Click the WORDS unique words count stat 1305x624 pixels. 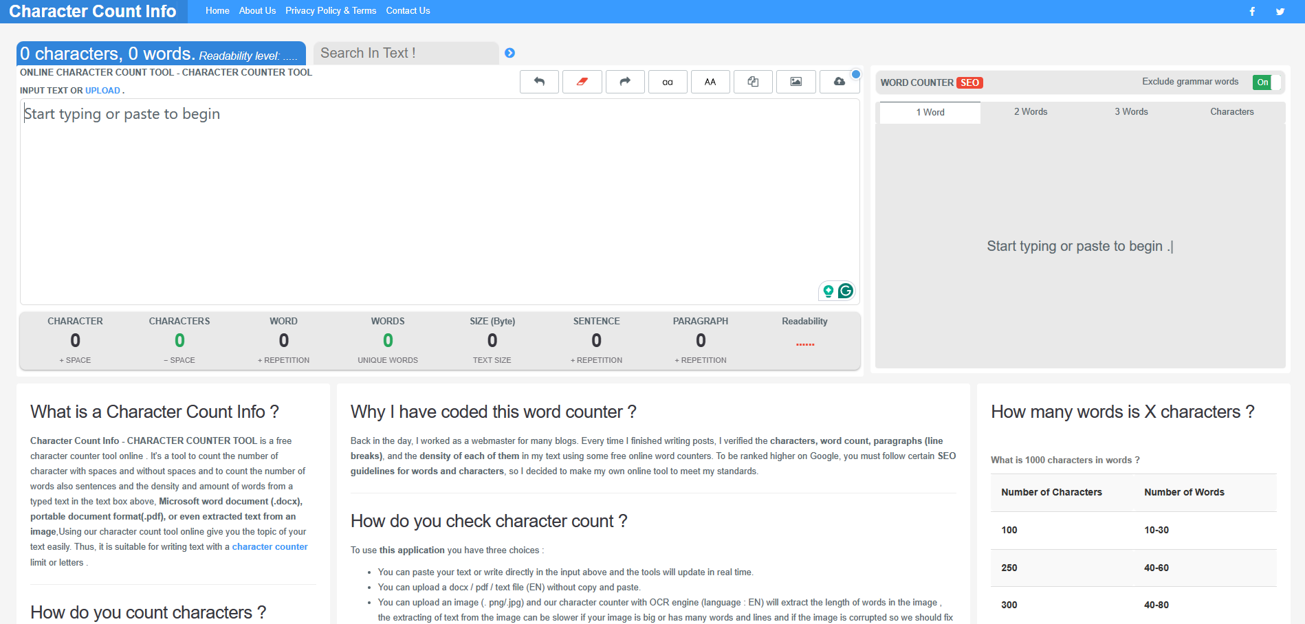(388, 340)
